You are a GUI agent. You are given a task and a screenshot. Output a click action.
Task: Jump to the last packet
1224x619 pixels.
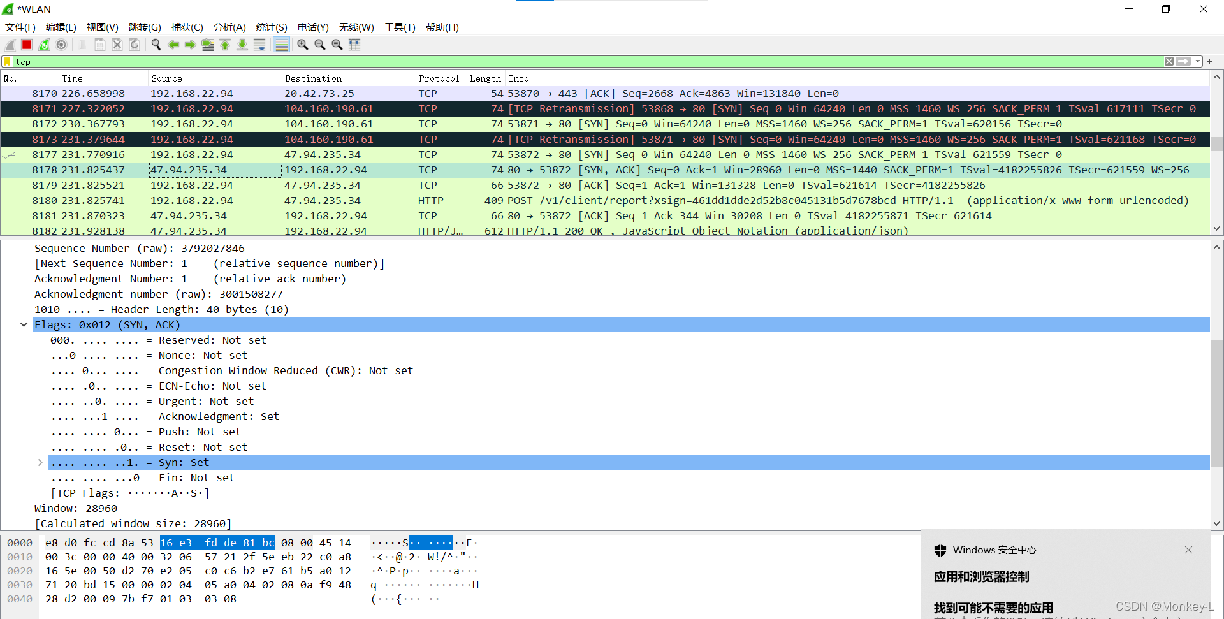point(242,45)
